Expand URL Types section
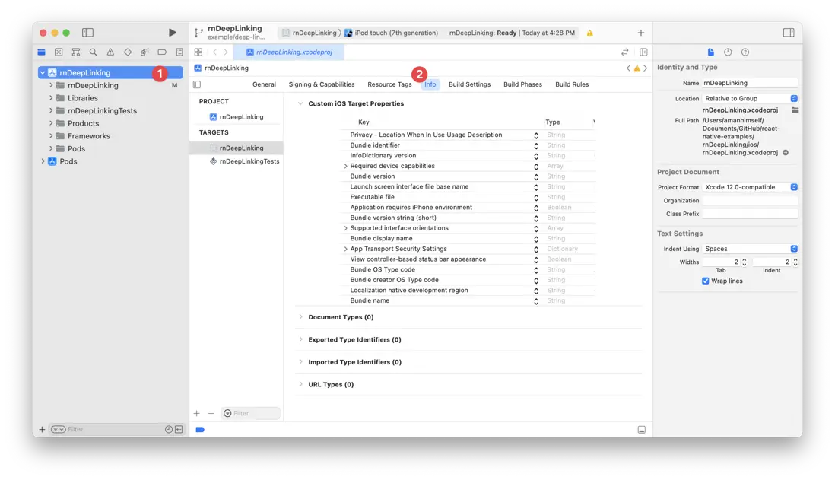835x480 pixels. pos(301,384)
